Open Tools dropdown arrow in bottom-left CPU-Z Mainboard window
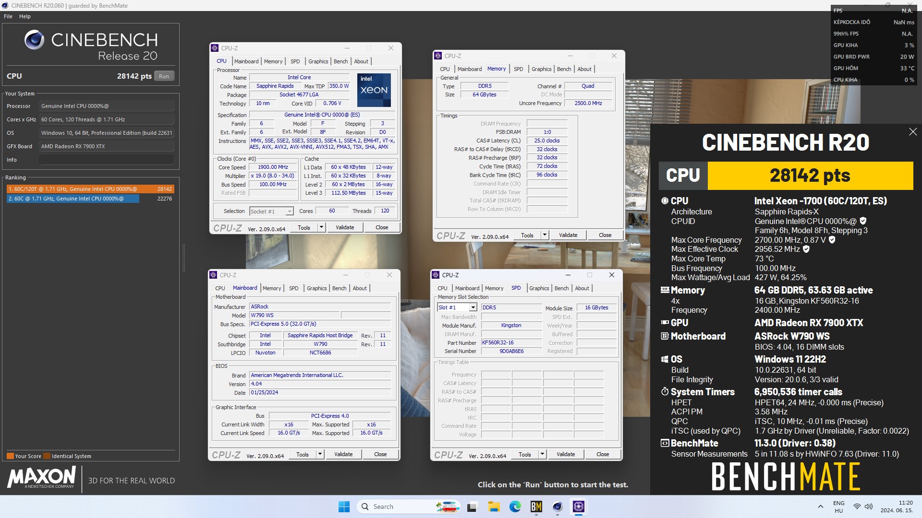Image resolution: width=922 pixels, height=518 pixels. tap(320, 454)
